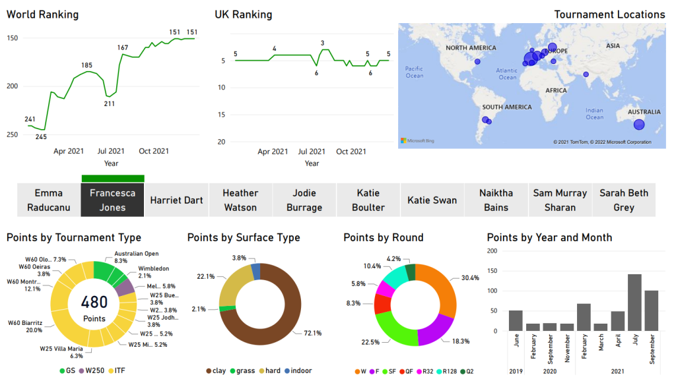Click the June 2019 bar in the monthly chart

pyautogui.click(x=516, y=320)
